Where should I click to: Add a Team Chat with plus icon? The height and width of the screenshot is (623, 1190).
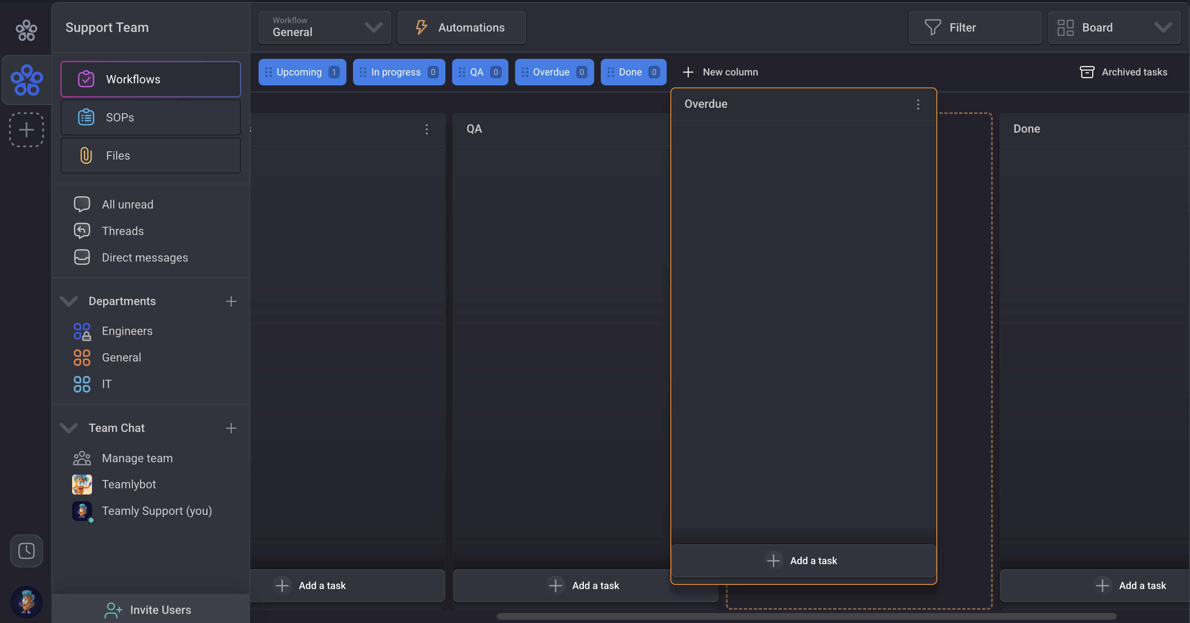[x=231, y=429]
